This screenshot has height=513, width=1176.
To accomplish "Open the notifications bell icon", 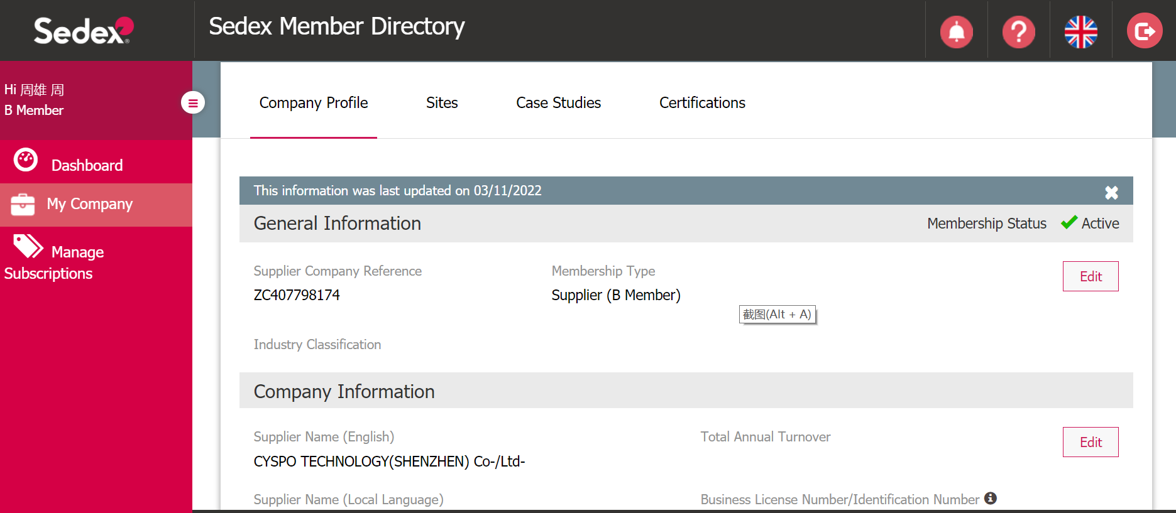I will [956, 31].
